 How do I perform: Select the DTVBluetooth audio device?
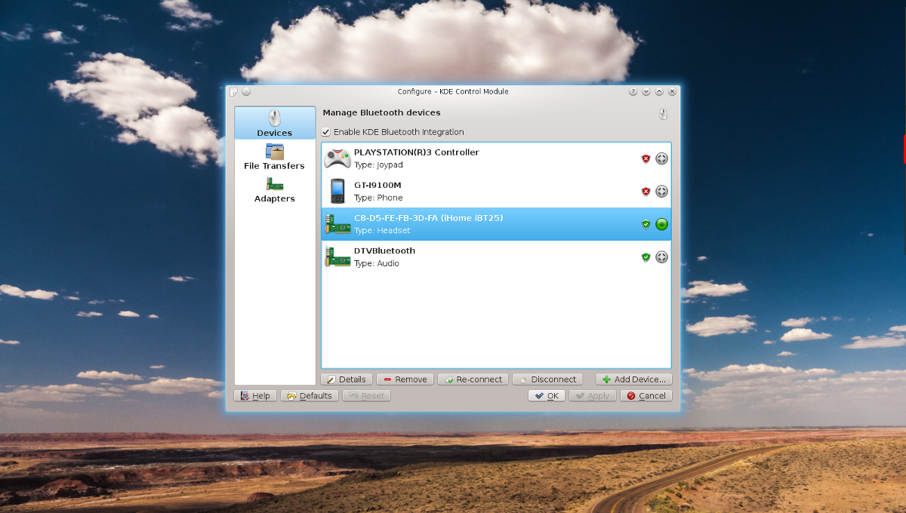click(496, 257)
